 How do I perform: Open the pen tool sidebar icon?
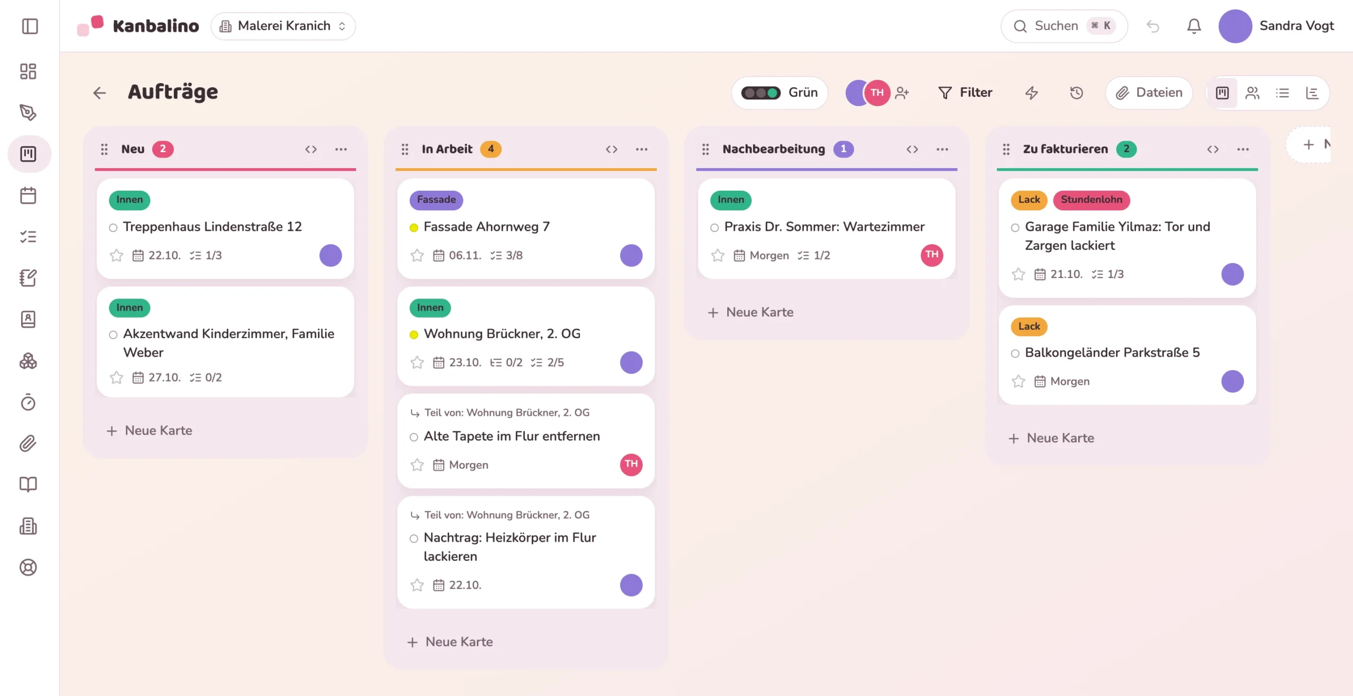(28, 113)
